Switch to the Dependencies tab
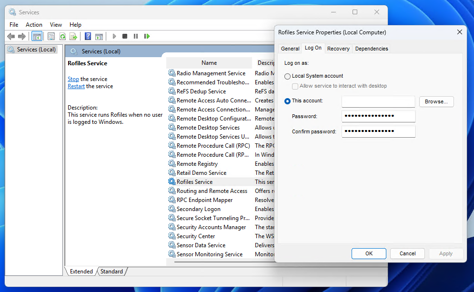 click(372, 49)
